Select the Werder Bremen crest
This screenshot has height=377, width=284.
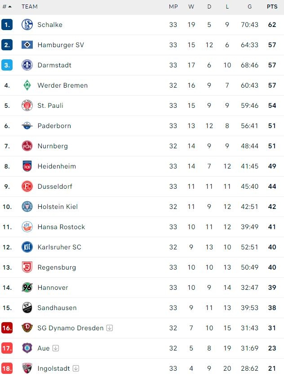(x=27, y=85)
